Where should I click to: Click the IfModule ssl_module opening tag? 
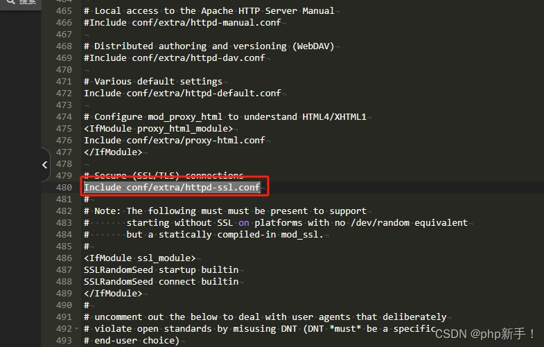pyautogui.click(x=139, y=258)
